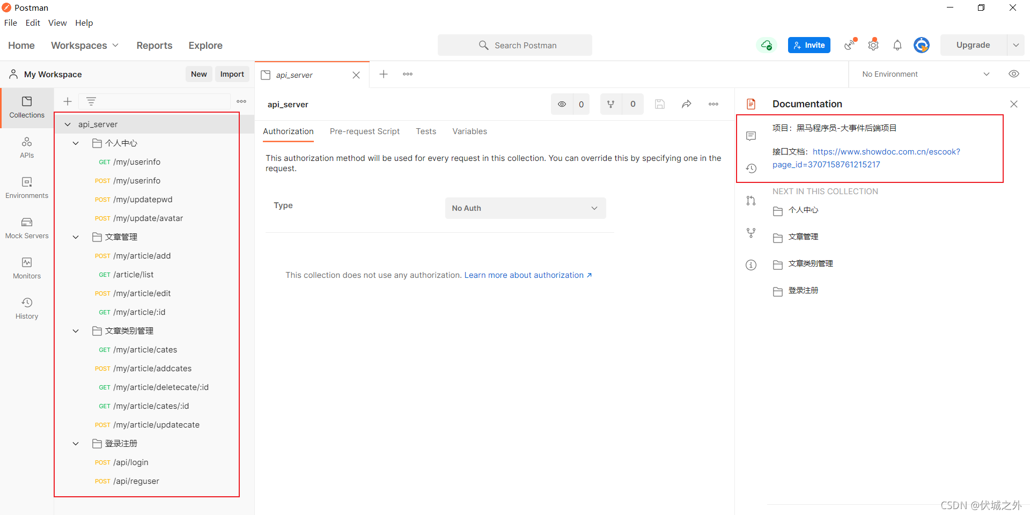Open forks icon in right sidebar
Screen dimensions: 1030x515
click(x=751, y=233)
